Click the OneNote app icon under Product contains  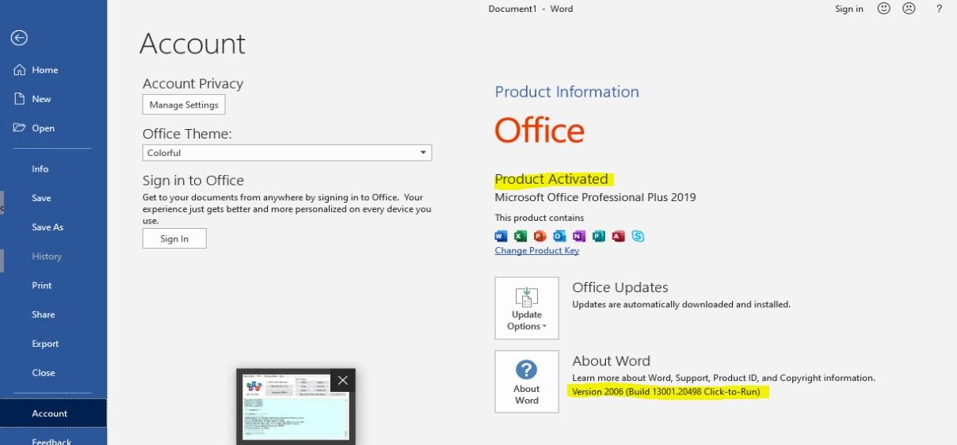click(579, 236)
